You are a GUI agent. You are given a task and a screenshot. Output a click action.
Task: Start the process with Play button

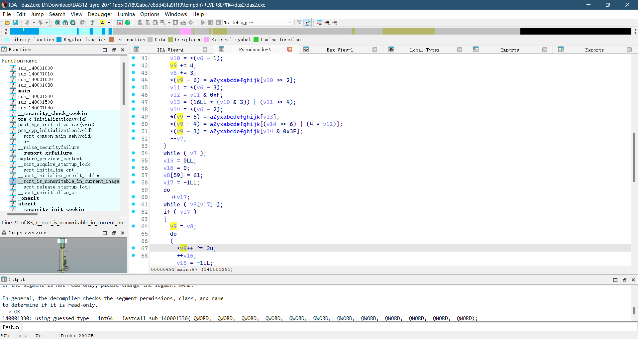[203, 23]
